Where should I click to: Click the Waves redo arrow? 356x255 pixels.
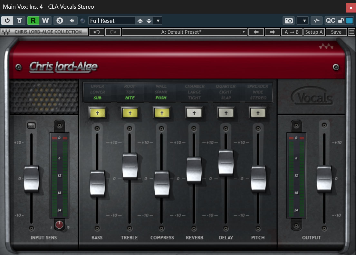(113, 32)
